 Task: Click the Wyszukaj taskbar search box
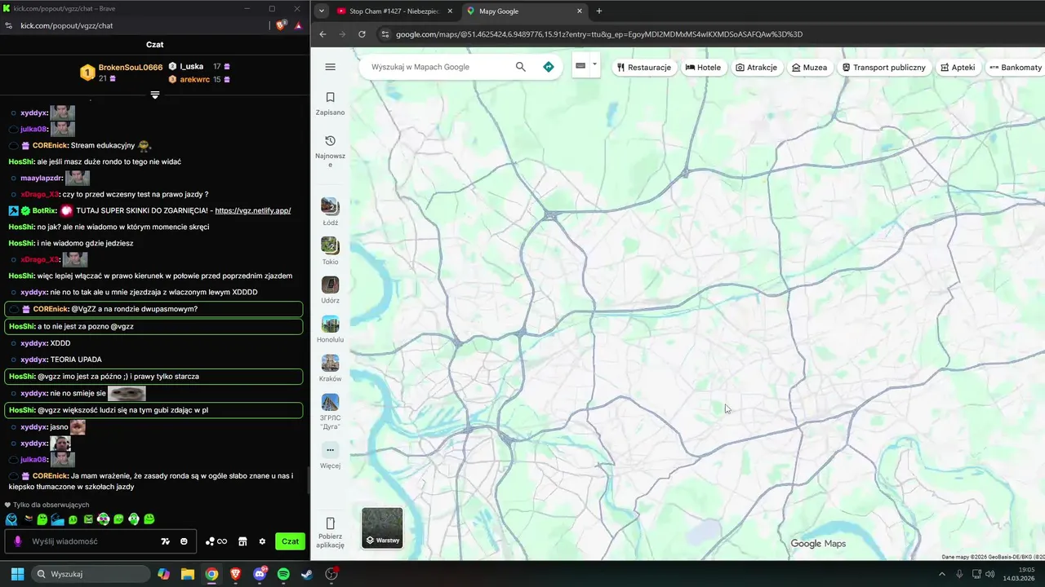91,574
